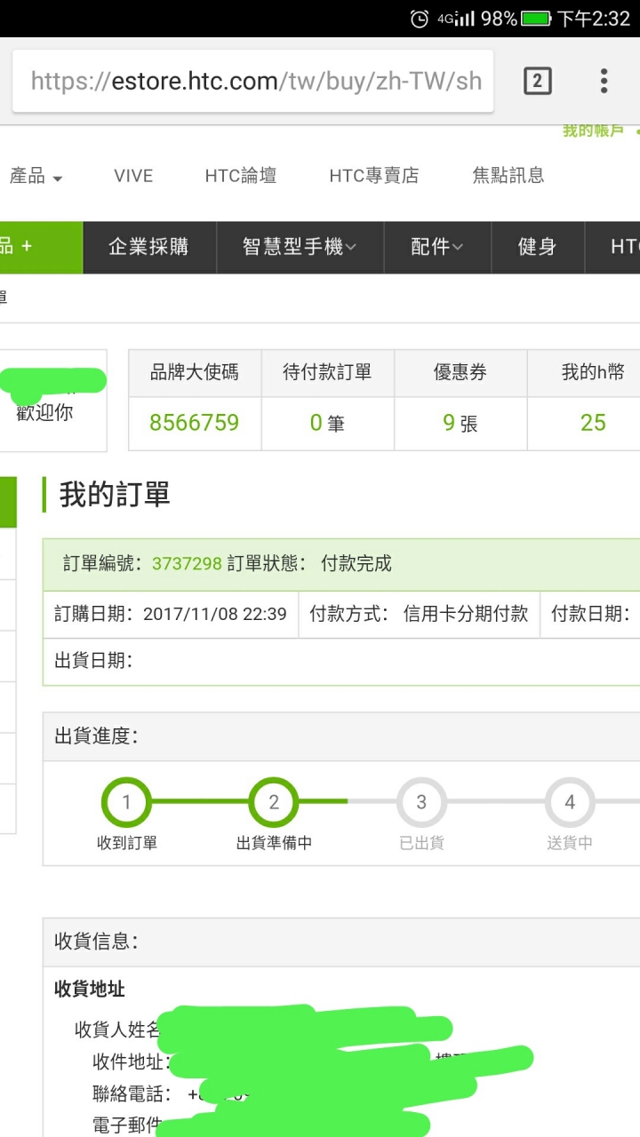Expand the 產品 dropdown menu
This screenshot has width=640, height=1137.
(x=36, y=176)
